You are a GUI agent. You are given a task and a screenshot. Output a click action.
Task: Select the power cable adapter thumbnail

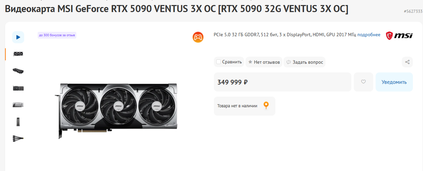point(18,138)
